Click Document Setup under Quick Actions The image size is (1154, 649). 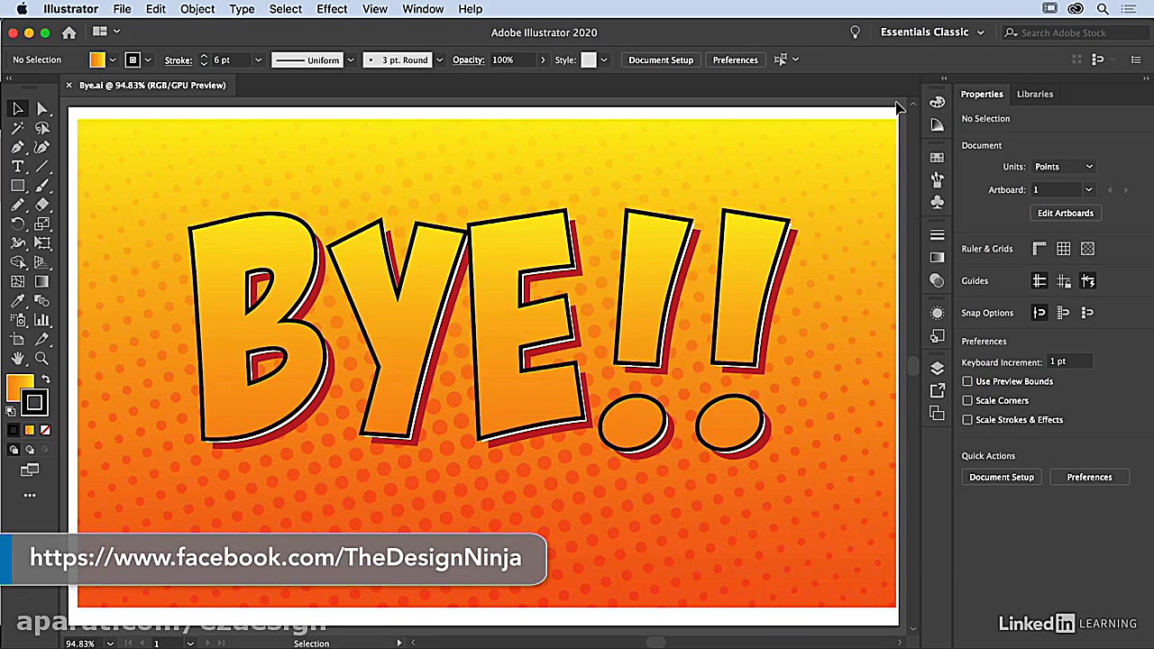1001,477
